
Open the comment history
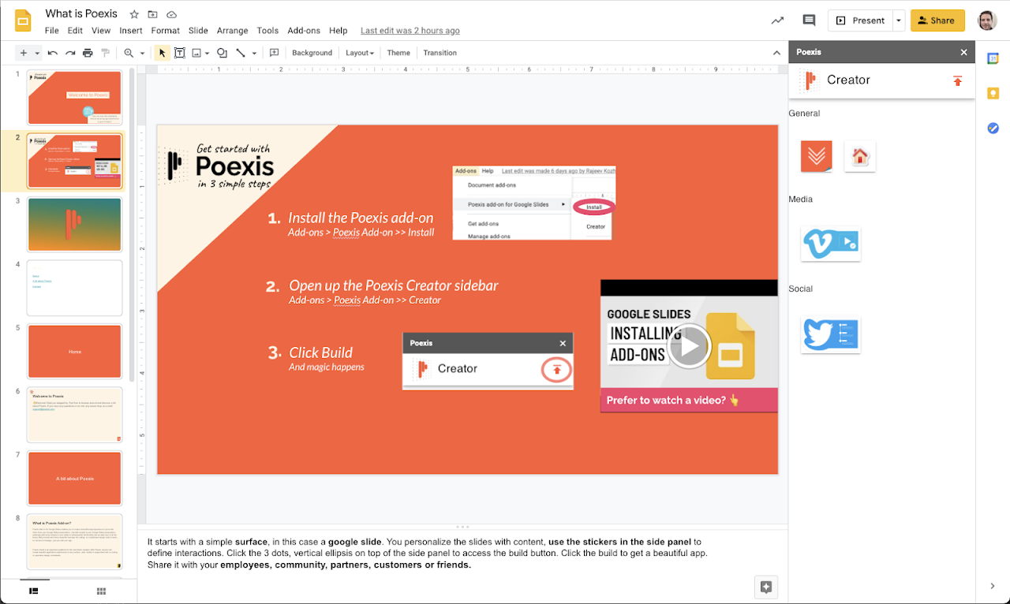click(809, 21)
